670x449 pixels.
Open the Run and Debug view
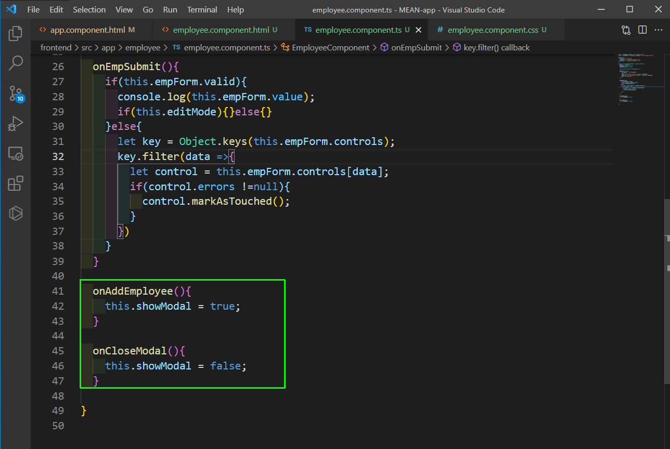(16, 124)
